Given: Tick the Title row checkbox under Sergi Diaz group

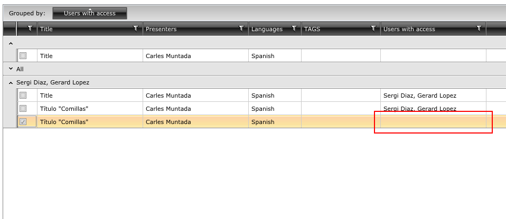Looking at the screenshot, I should pos(23,96).
